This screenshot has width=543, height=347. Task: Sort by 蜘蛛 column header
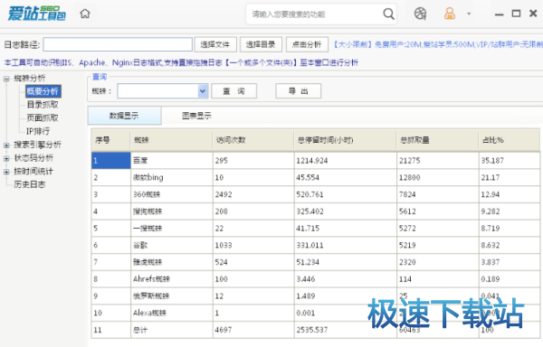tap(171, 140)
